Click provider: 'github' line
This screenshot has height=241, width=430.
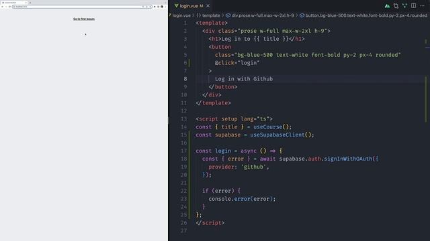(239, 167)
